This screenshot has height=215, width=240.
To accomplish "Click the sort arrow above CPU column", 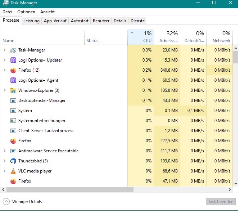I will click(132, 32).
